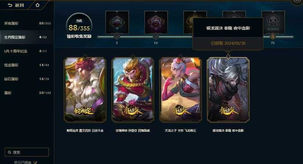Image resolution: width=303 pixels, height=164 pixels.
Task: Click the diamond checkpoint at milestone 10
Action: tap(156, 36)
